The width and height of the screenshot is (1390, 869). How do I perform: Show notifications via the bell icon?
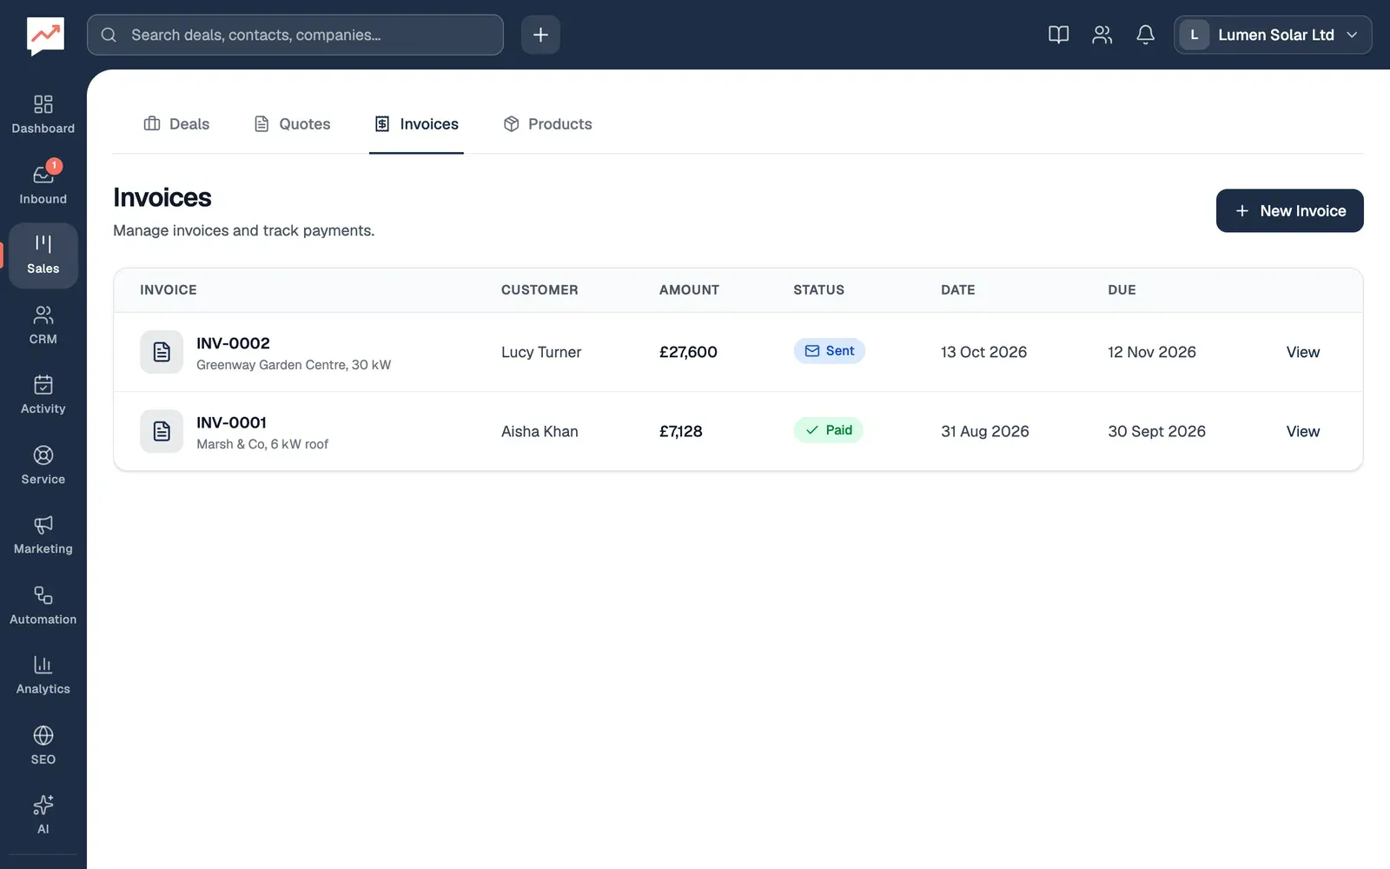tap(1145, 35)
